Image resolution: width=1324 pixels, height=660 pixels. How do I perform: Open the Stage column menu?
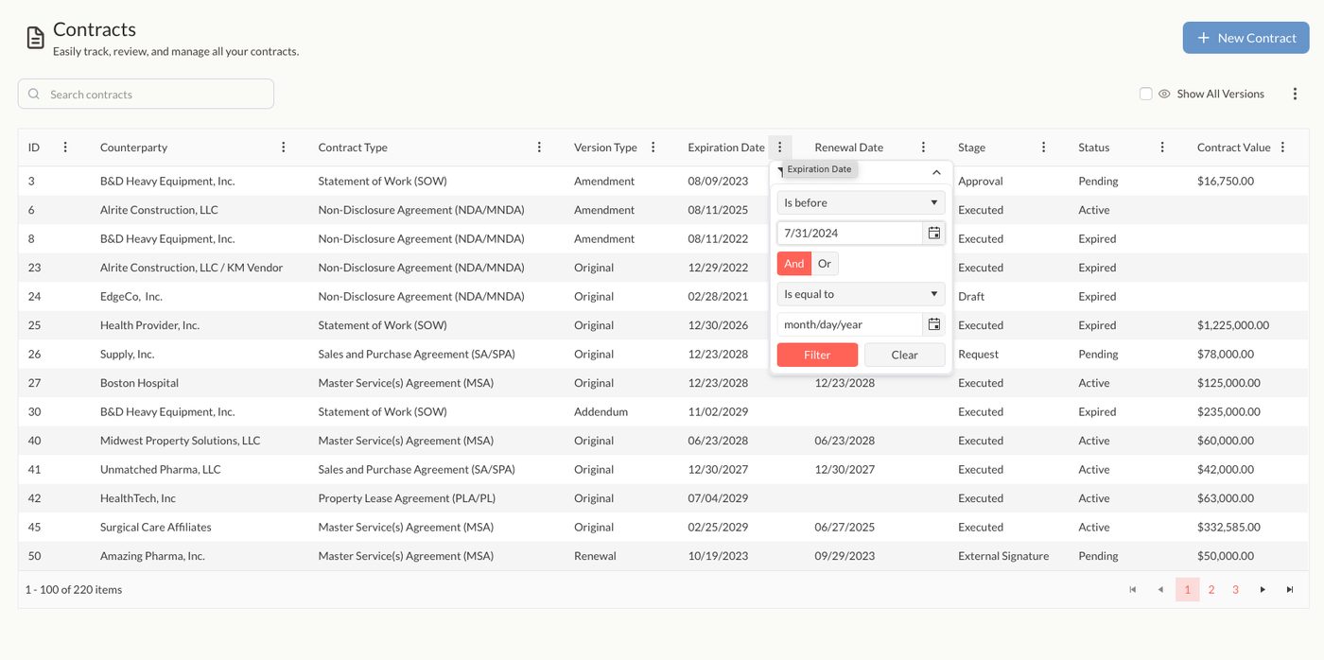coord(1043,148)
